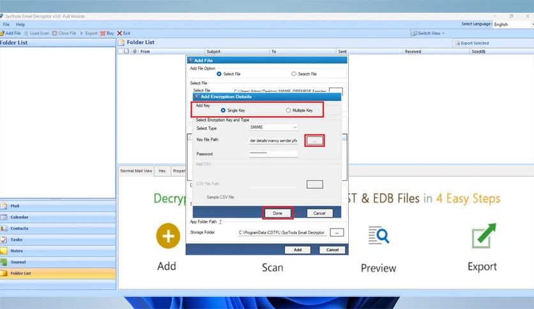
Task: Select the Single Key radio option
Action: click(x=223, y=110)
